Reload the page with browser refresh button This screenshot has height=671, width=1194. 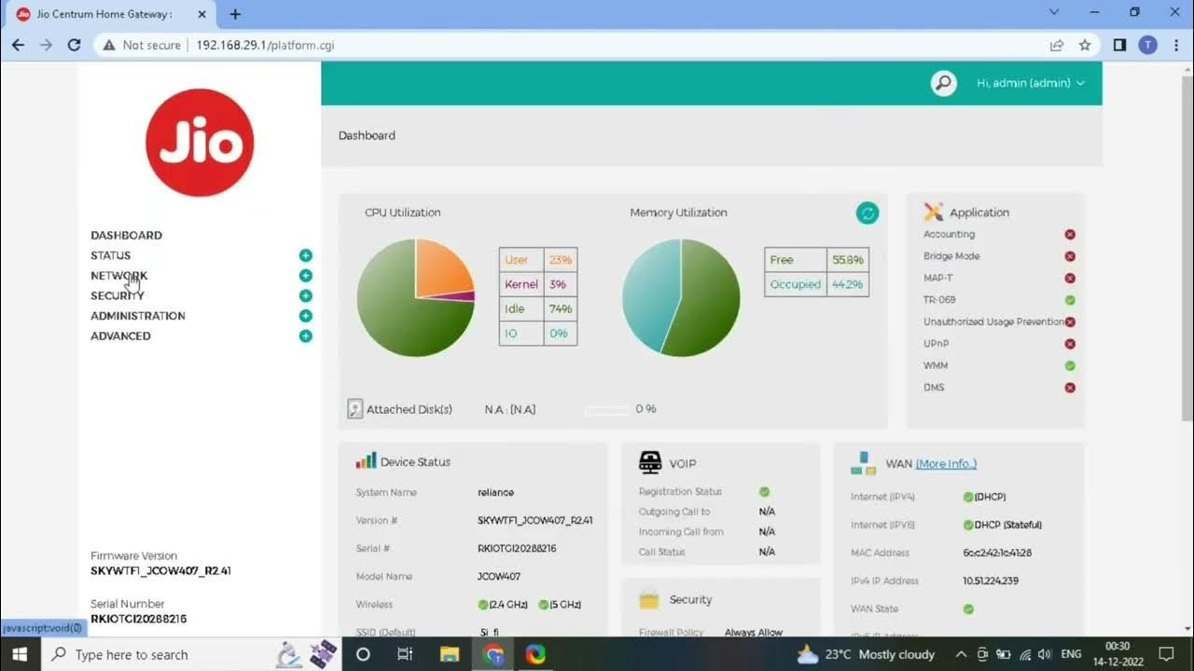pos(75,45)
